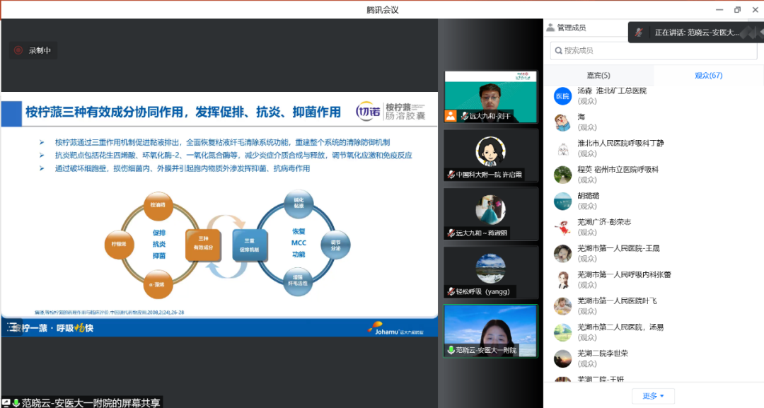The width and height of the screenshot is (764, 408).
Task: Click the muted microphone icon in speaking banner
Action: (x=639, y=33)
